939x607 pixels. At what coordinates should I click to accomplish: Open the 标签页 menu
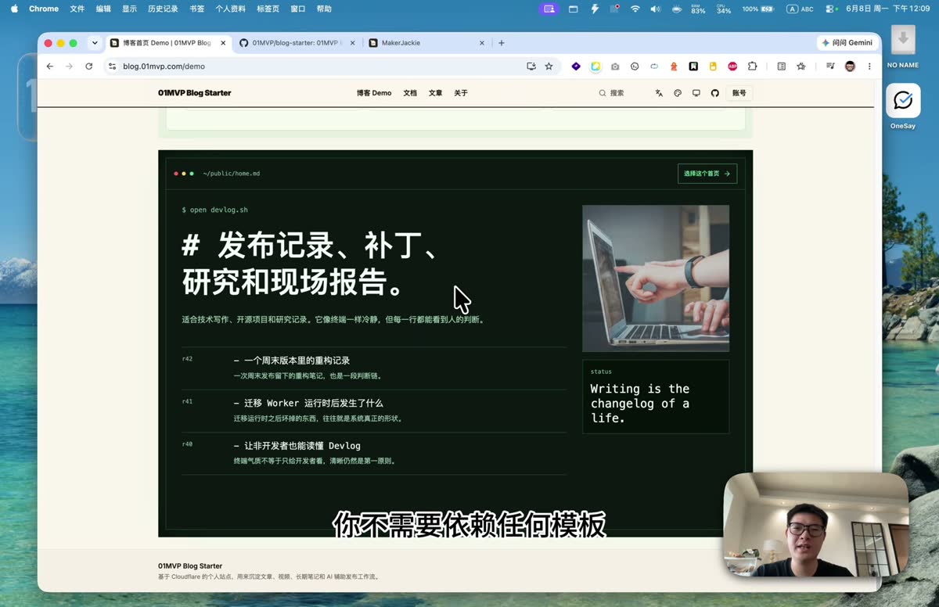coord(268,9)
